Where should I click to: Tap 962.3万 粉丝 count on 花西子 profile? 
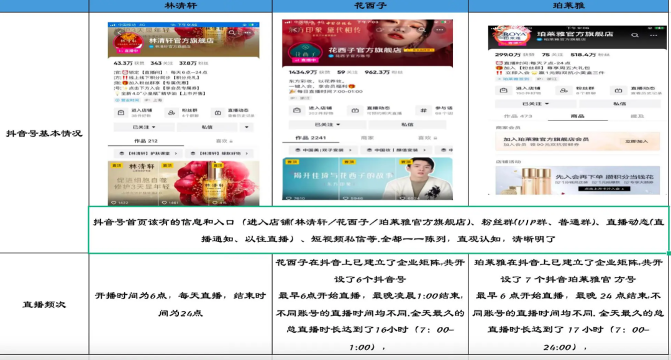(383, 72)
